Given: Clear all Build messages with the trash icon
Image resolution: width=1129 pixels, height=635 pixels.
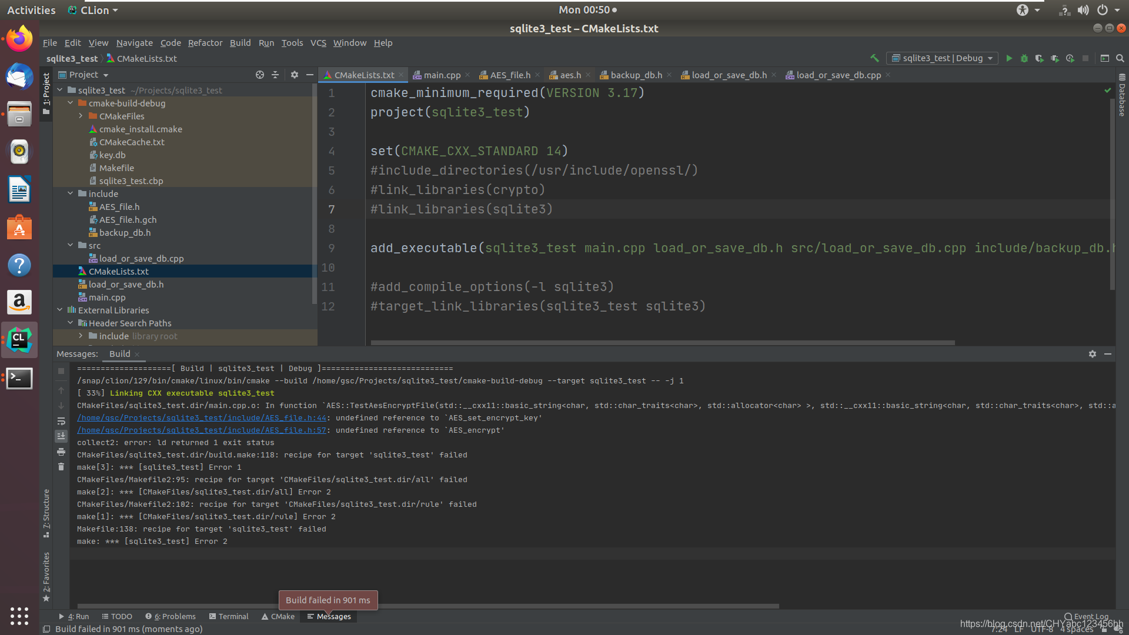Looking at the screenshot, I should 61,467.
